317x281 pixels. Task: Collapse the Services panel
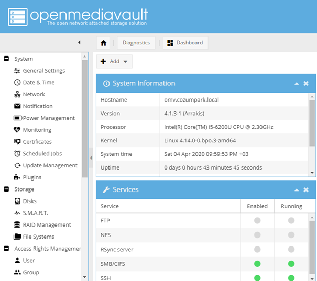click(297, 190)
